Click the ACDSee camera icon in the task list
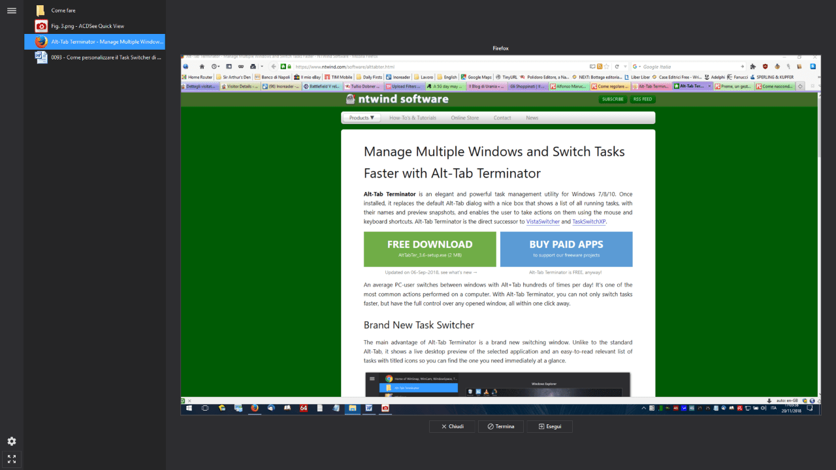The width and height of the screenshot is (836, 470). tap(41, 26)
